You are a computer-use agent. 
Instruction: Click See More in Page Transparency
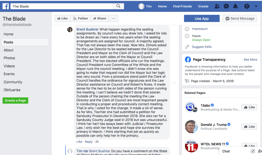250,60
